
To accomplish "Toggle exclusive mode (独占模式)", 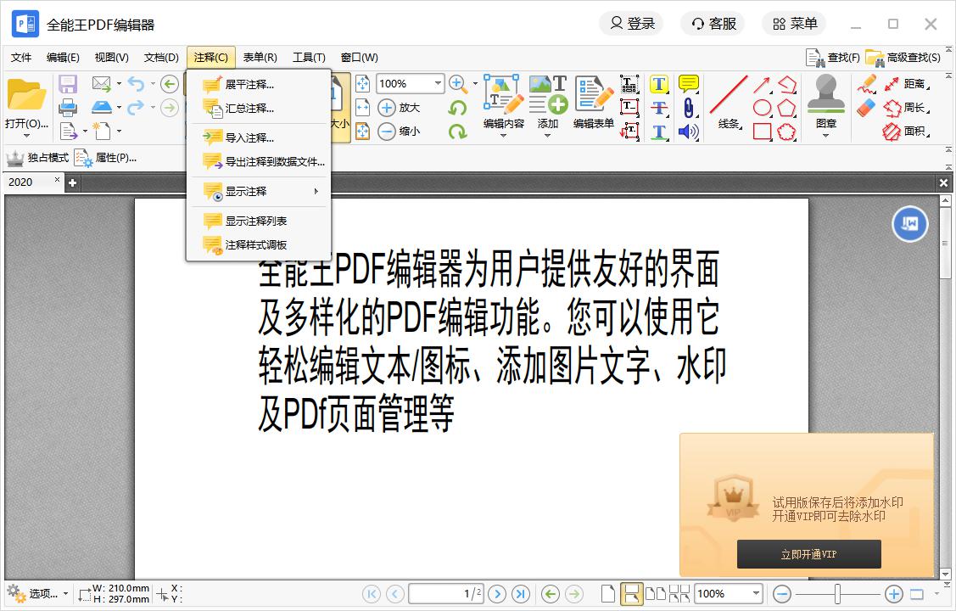I will (x=37, y=158).
